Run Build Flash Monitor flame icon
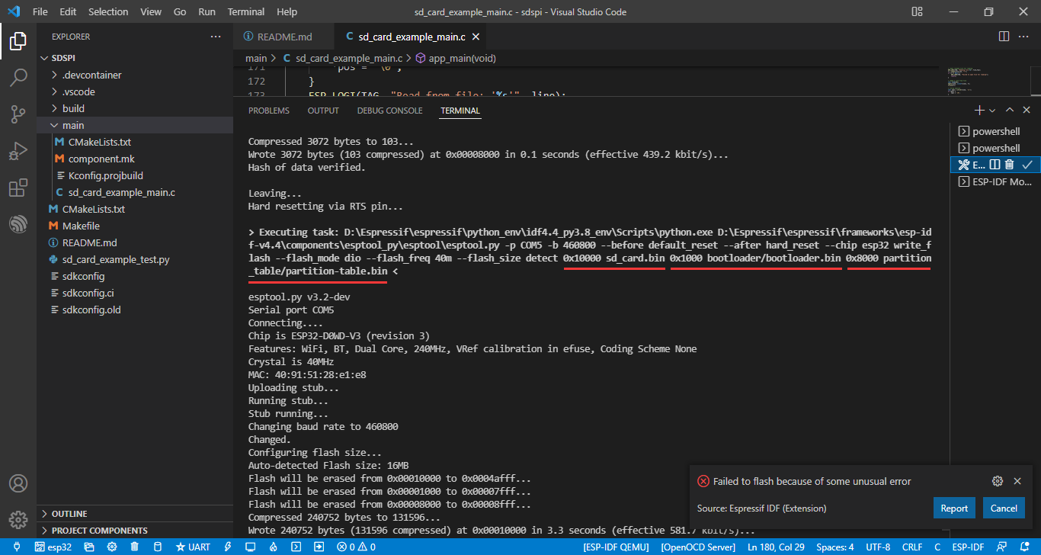Screen dimensions: 1041x555 pyautogui.click(x=273, y=547)
